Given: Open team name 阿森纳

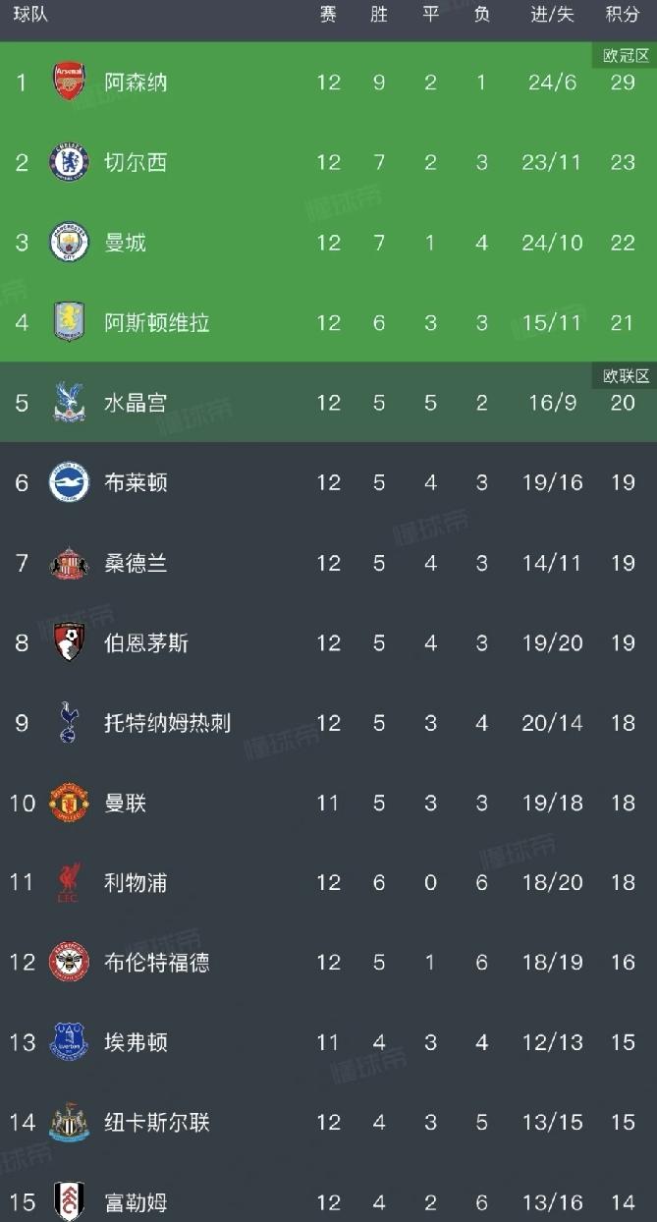Looking at the screenshot, I should (x=137, y=82).
